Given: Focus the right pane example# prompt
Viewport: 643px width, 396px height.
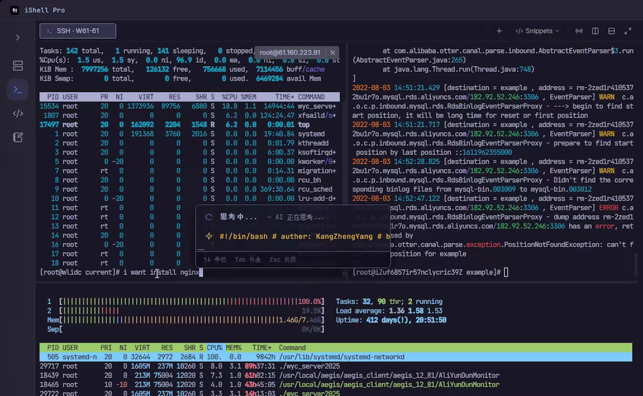Looking at the screenshot, I should (x=506, y=272).
